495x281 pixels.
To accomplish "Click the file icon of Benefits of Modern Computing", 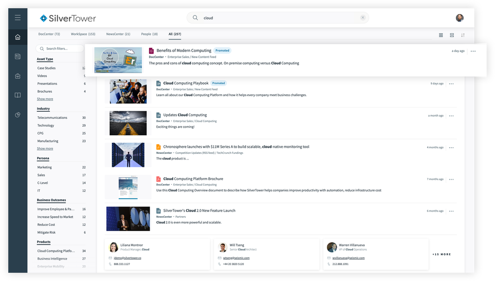I will pyautogui.click(x=151, y=50).
